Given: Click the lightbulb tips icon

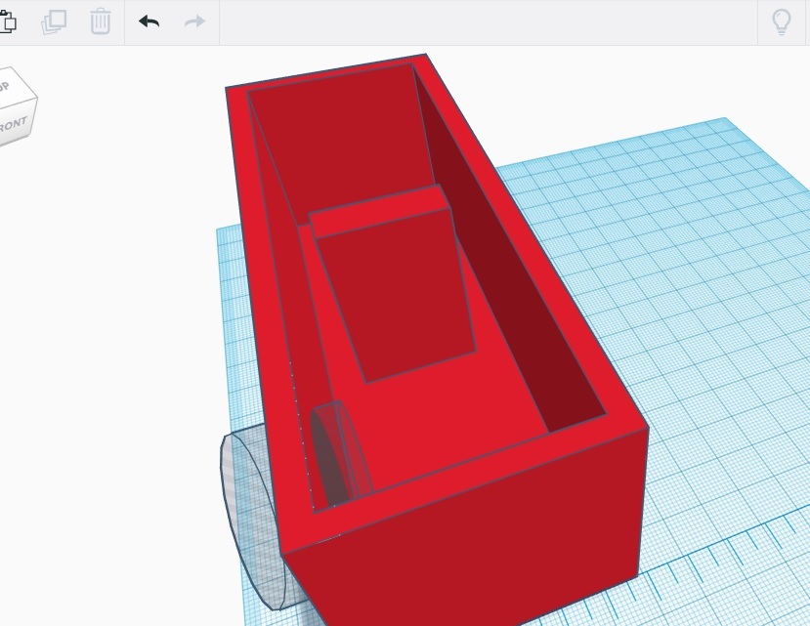Looking at the screenshot, I should [x=781, y=21].
